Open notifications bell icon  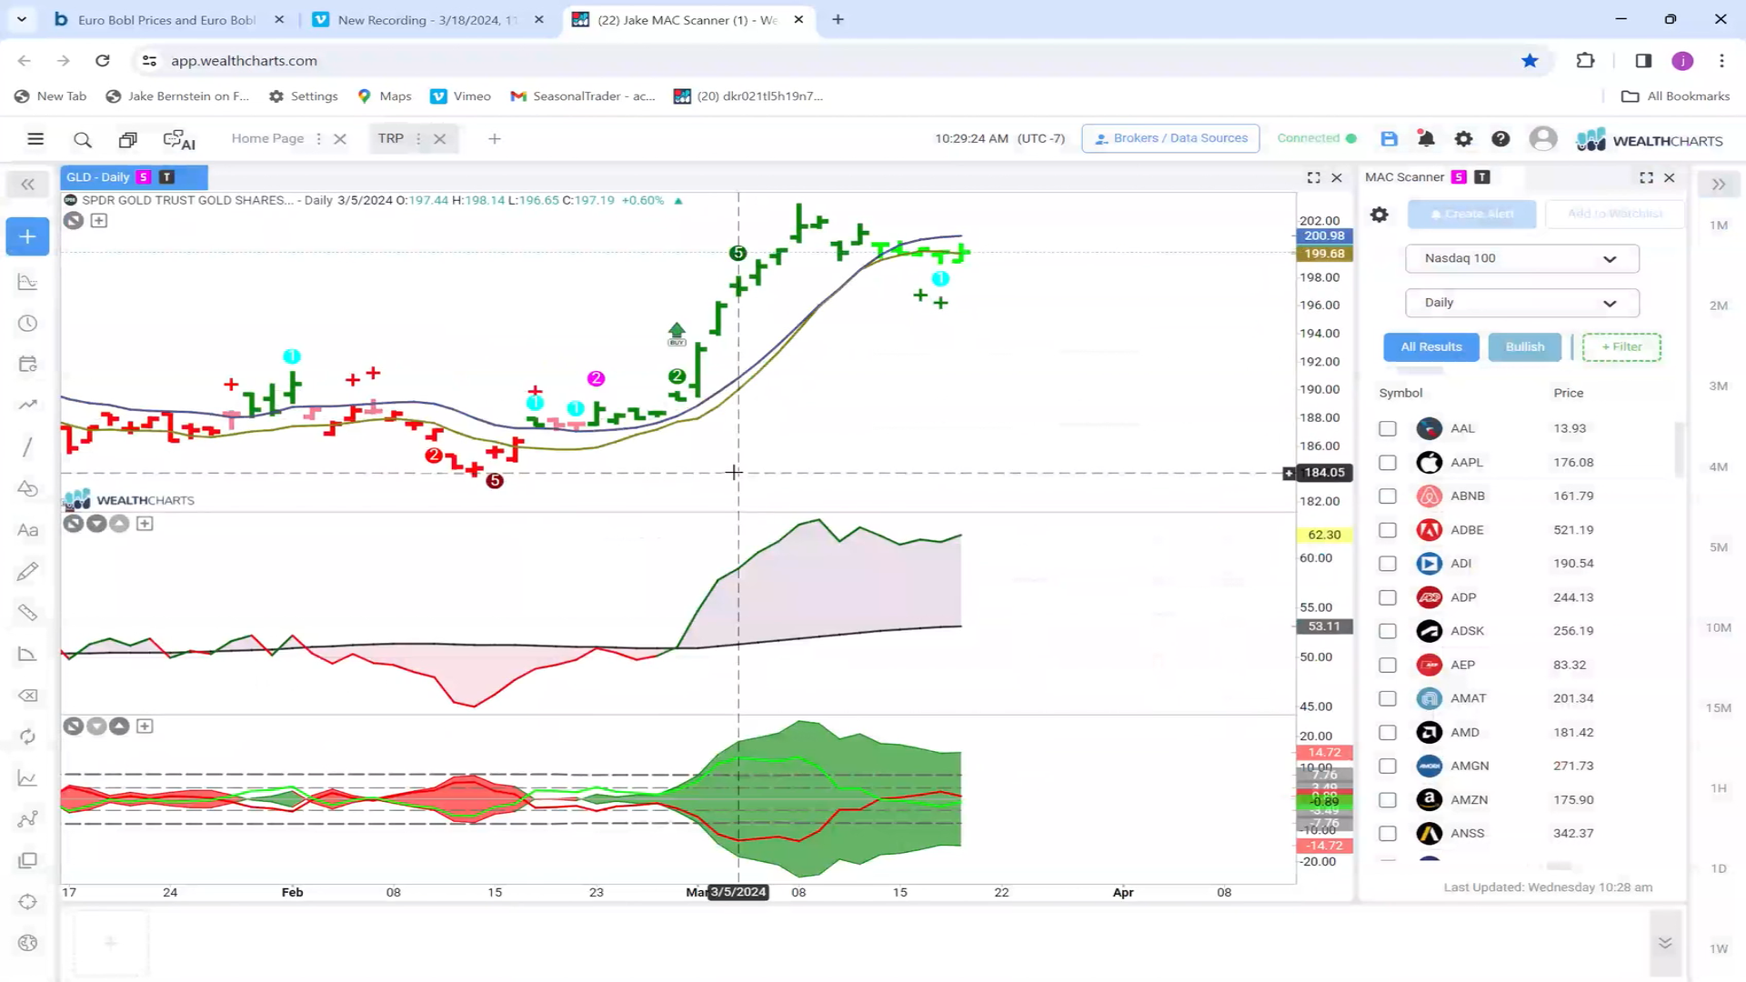[1426, 138]
